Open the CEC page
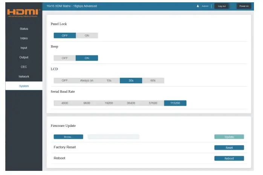 pyautogui.click(x=24, y=67)
